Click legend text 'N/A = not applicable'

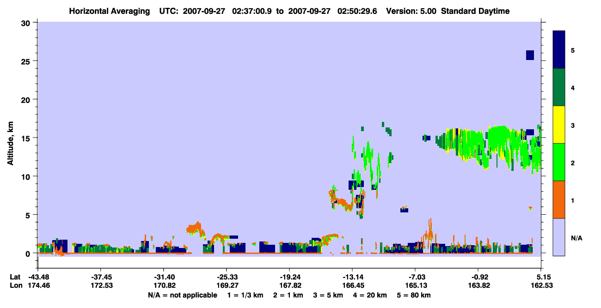coord(182,295)
